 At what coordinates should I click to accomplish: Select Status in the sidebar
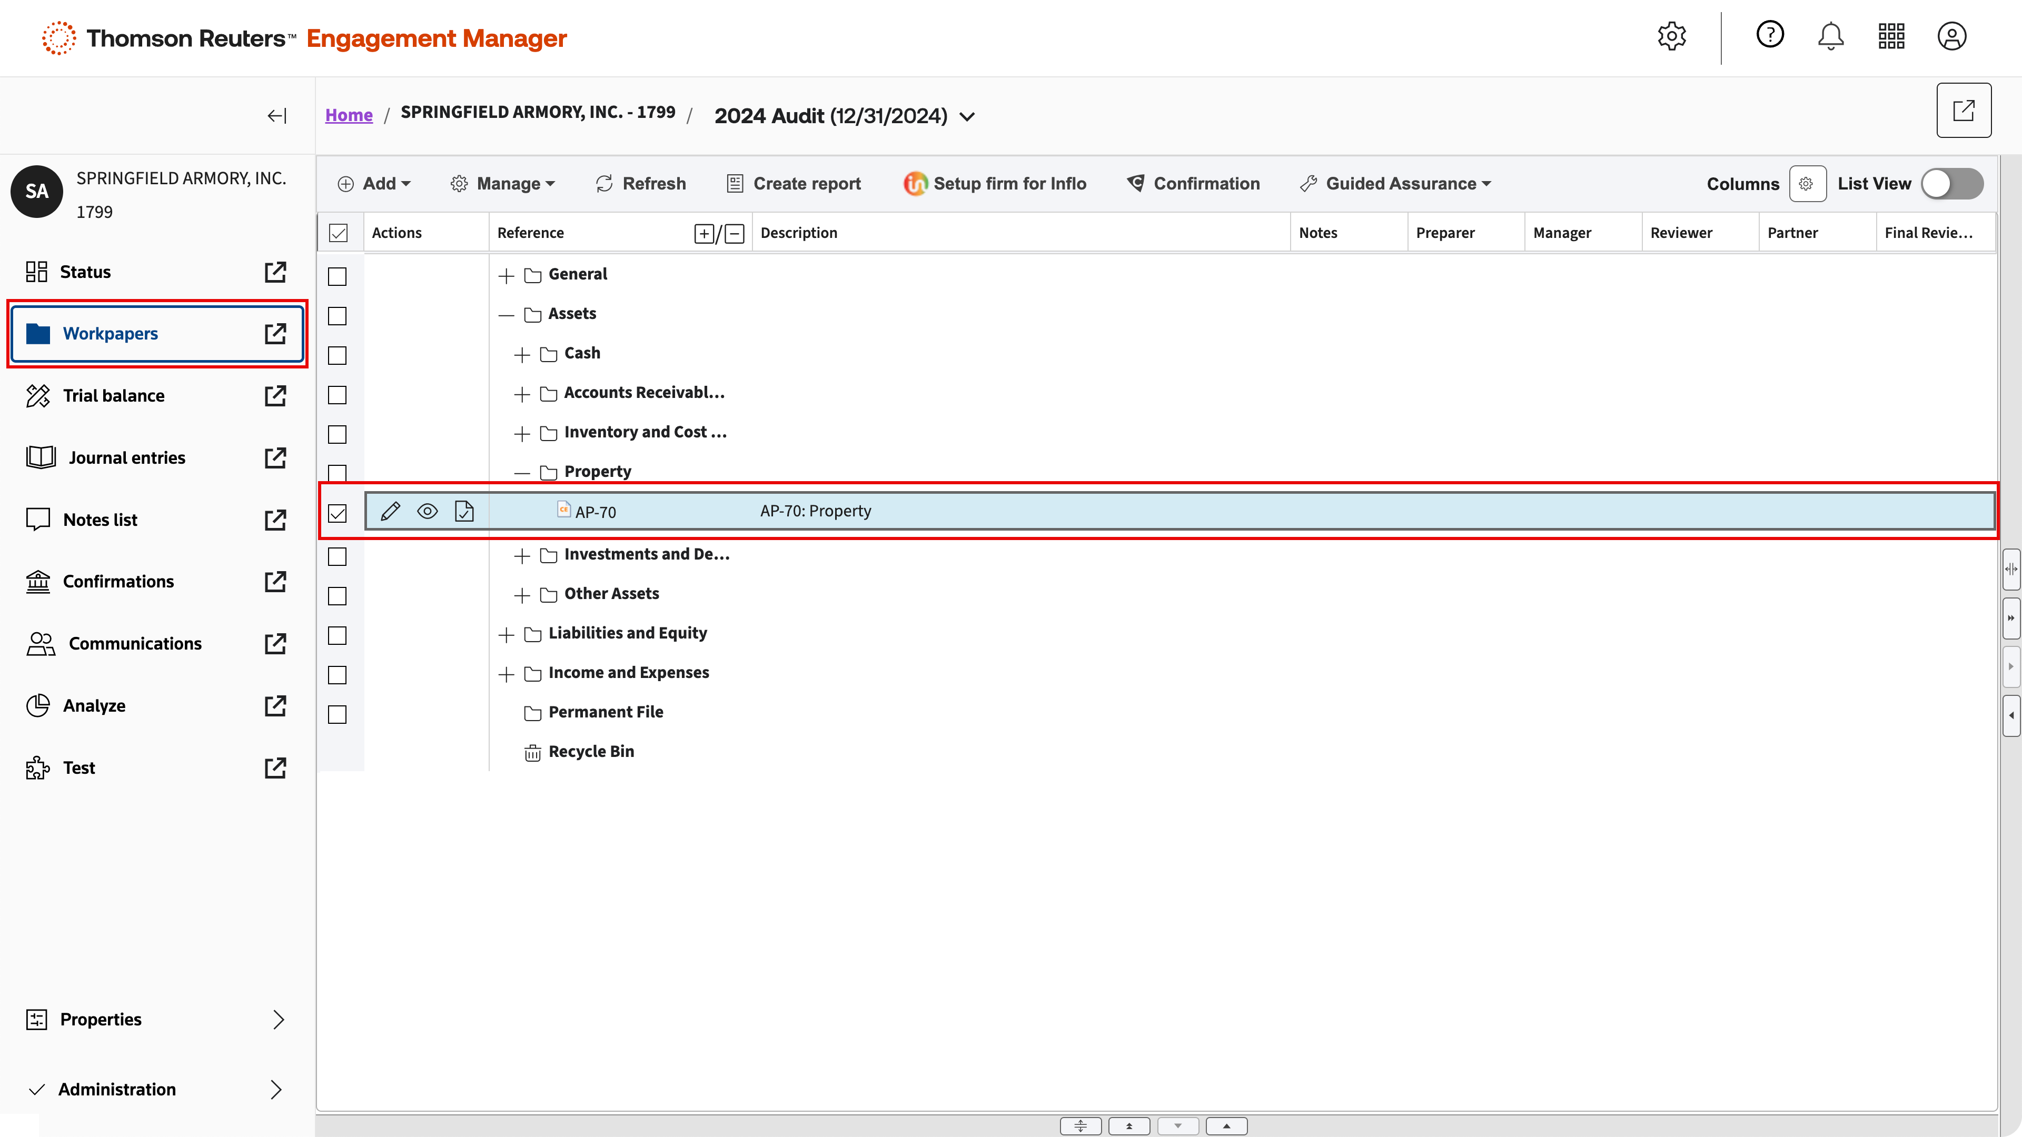[x=85, y=272]
